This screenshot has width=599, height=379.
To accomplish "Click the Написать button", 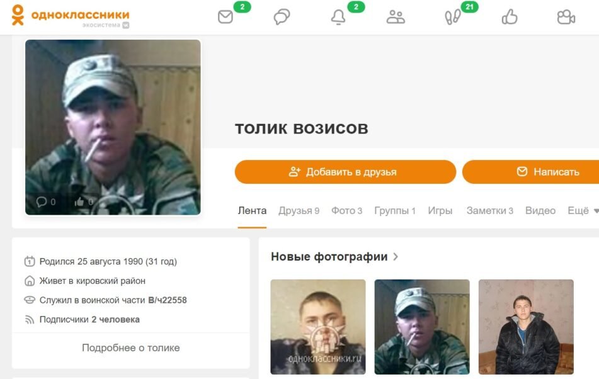I will coord(530,172).
